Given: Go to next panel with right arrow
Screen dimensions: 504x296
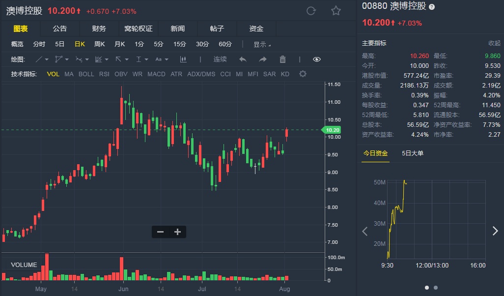Looking at the screenshot, I should (x=495, y=231).
